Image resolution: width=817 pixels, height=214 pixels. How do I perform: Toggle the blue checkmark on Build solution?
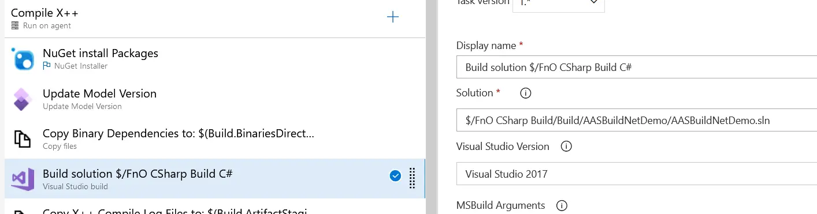point(395,176)
